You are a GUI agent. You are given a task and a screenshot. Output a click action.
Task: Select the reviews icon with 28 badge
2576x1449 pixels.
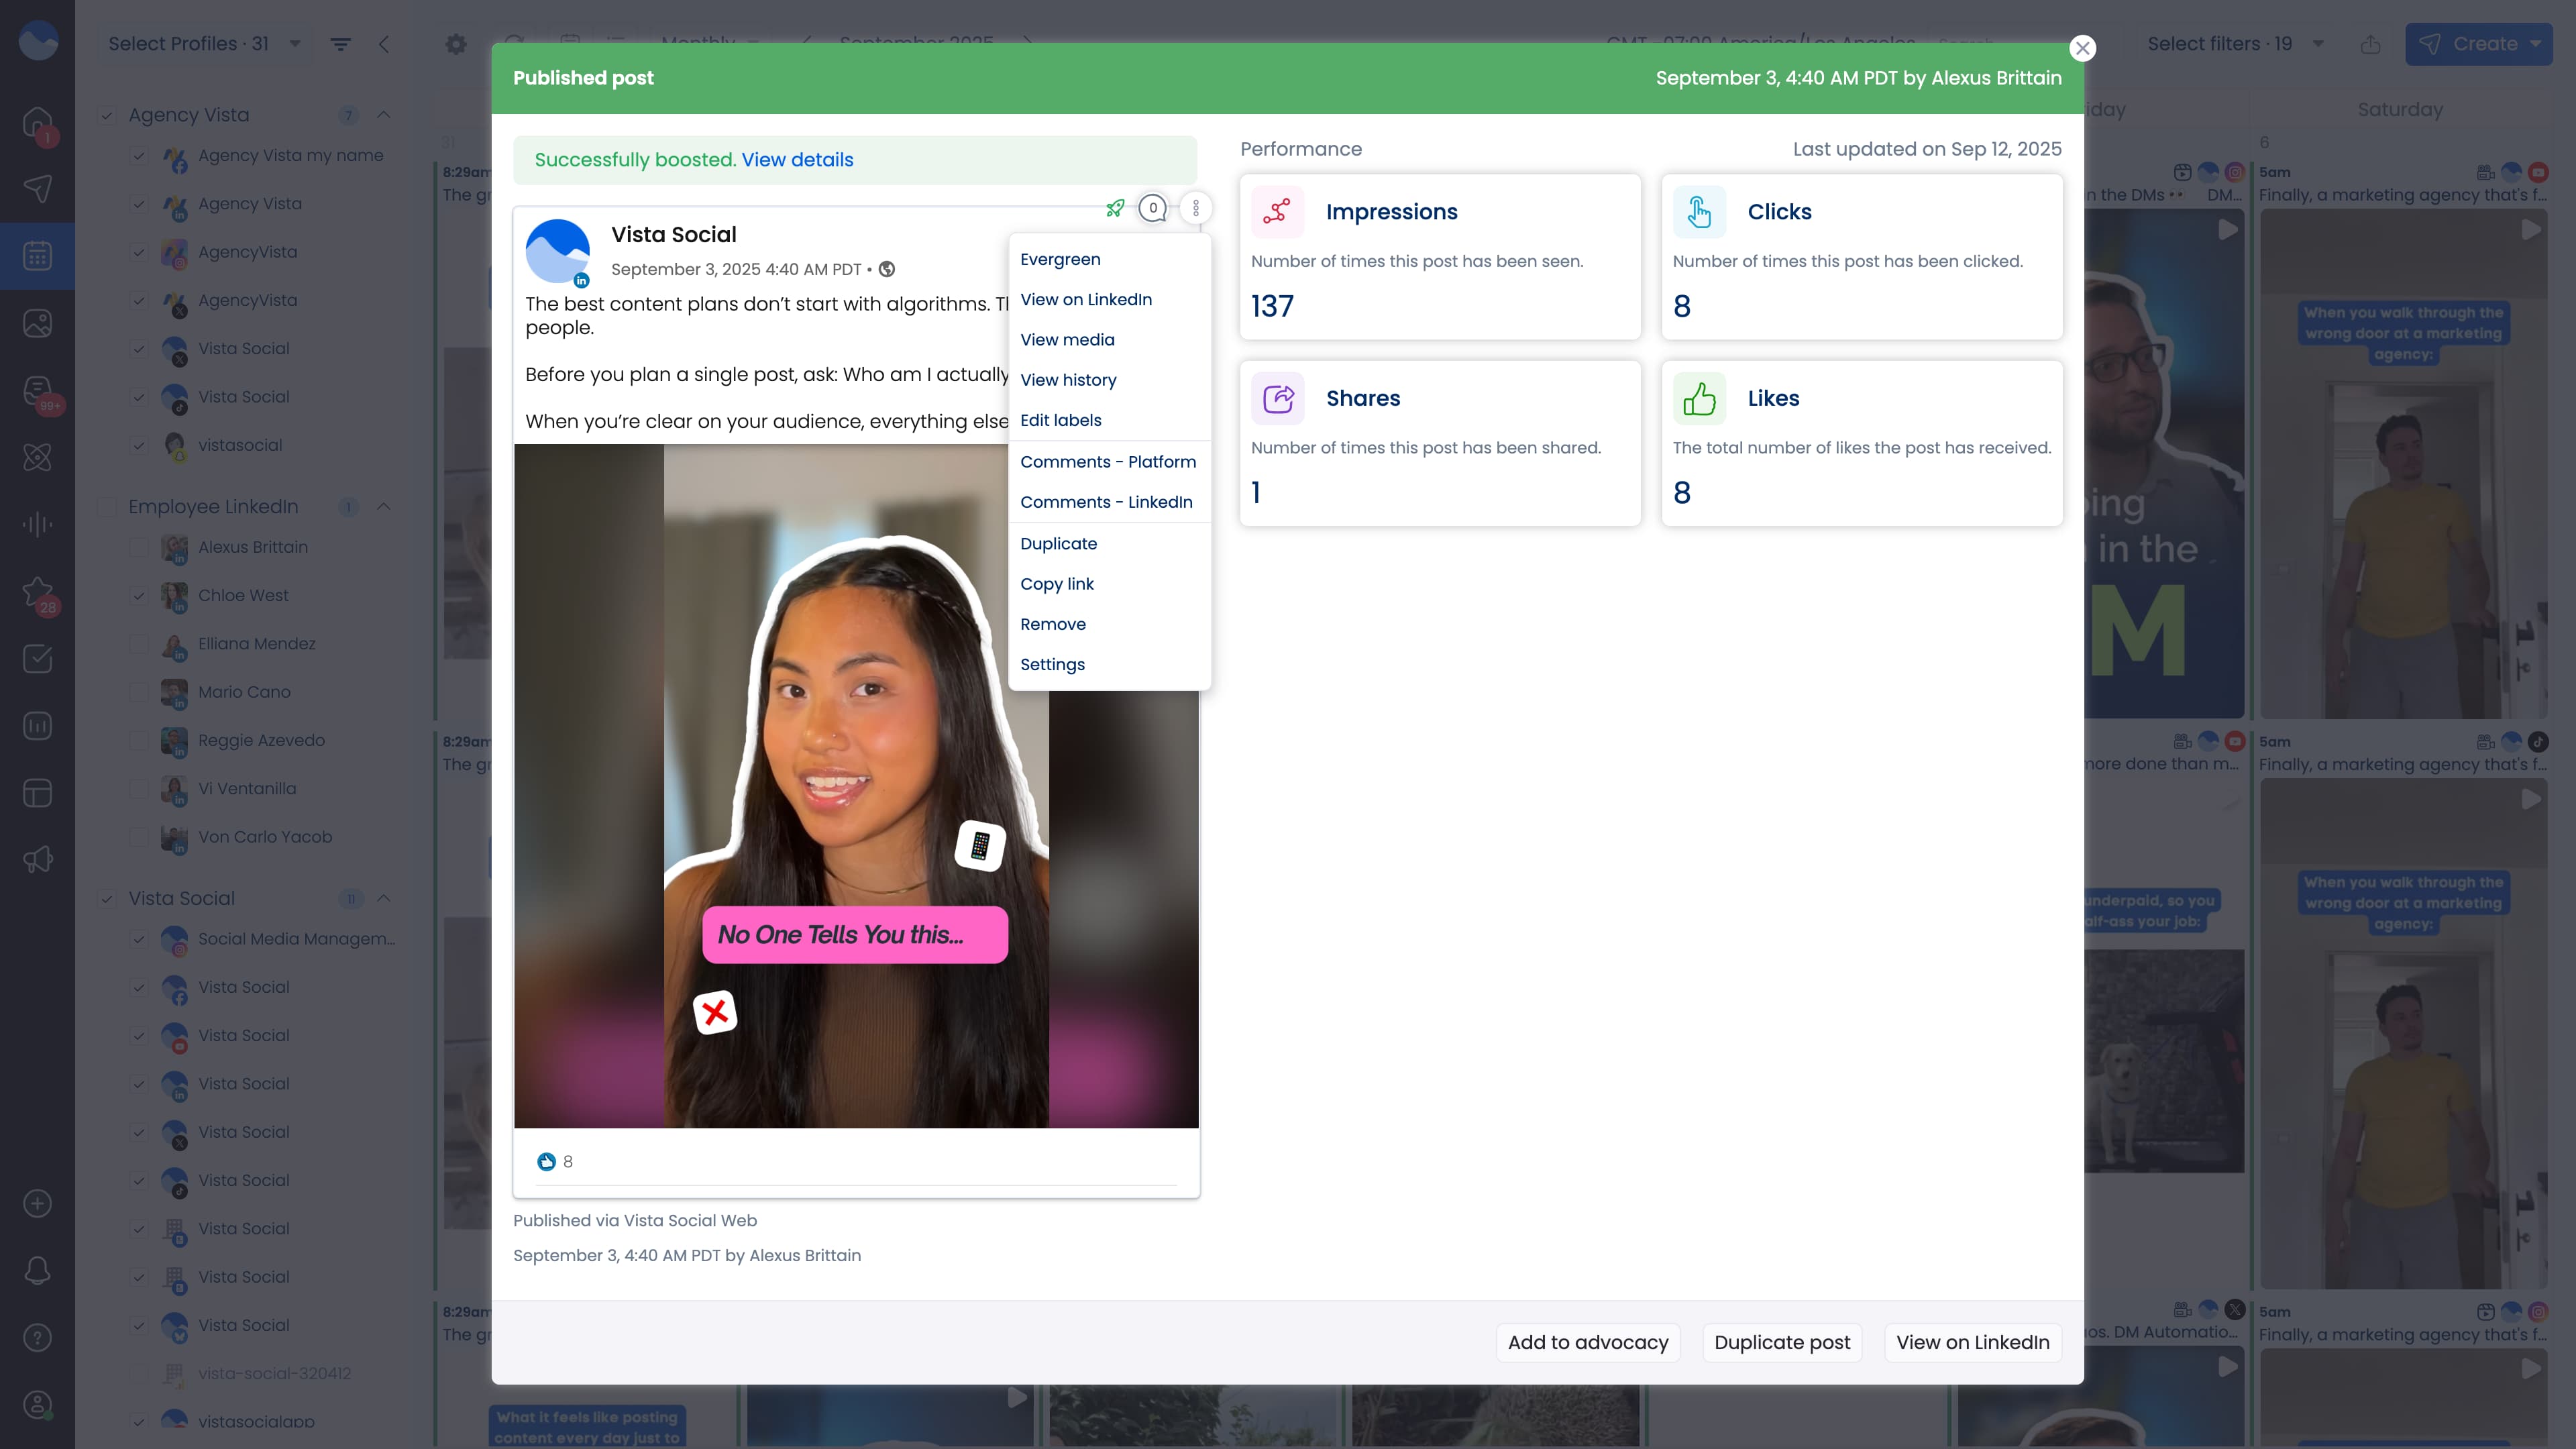click(x=37, y=591)
